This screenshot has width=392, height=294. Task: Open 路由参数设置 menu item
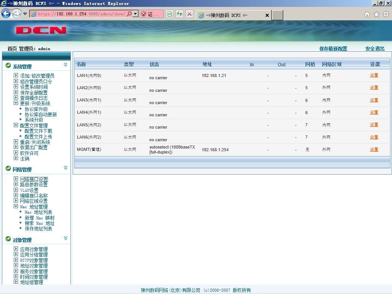tap(34, 185)
